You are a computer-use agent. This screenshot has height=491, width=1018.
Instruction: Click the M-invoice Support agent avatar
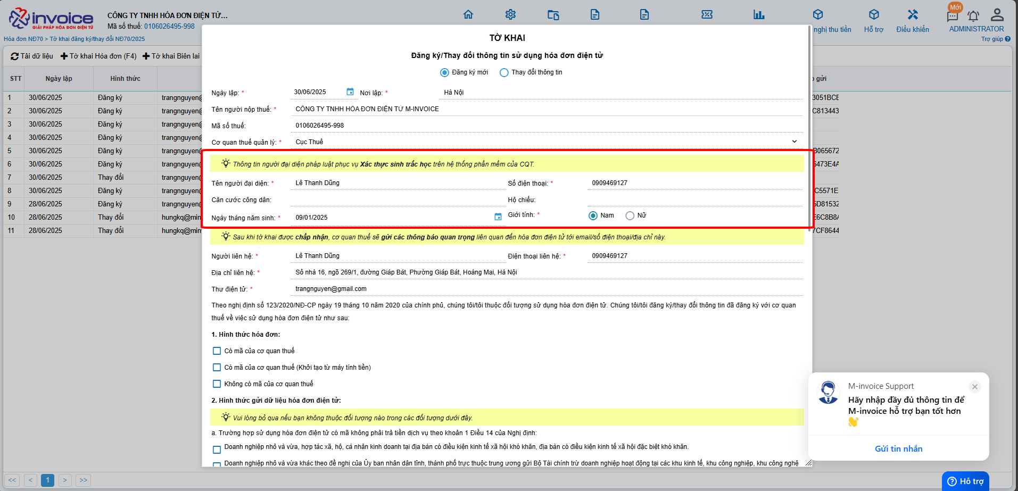point(828,393)
